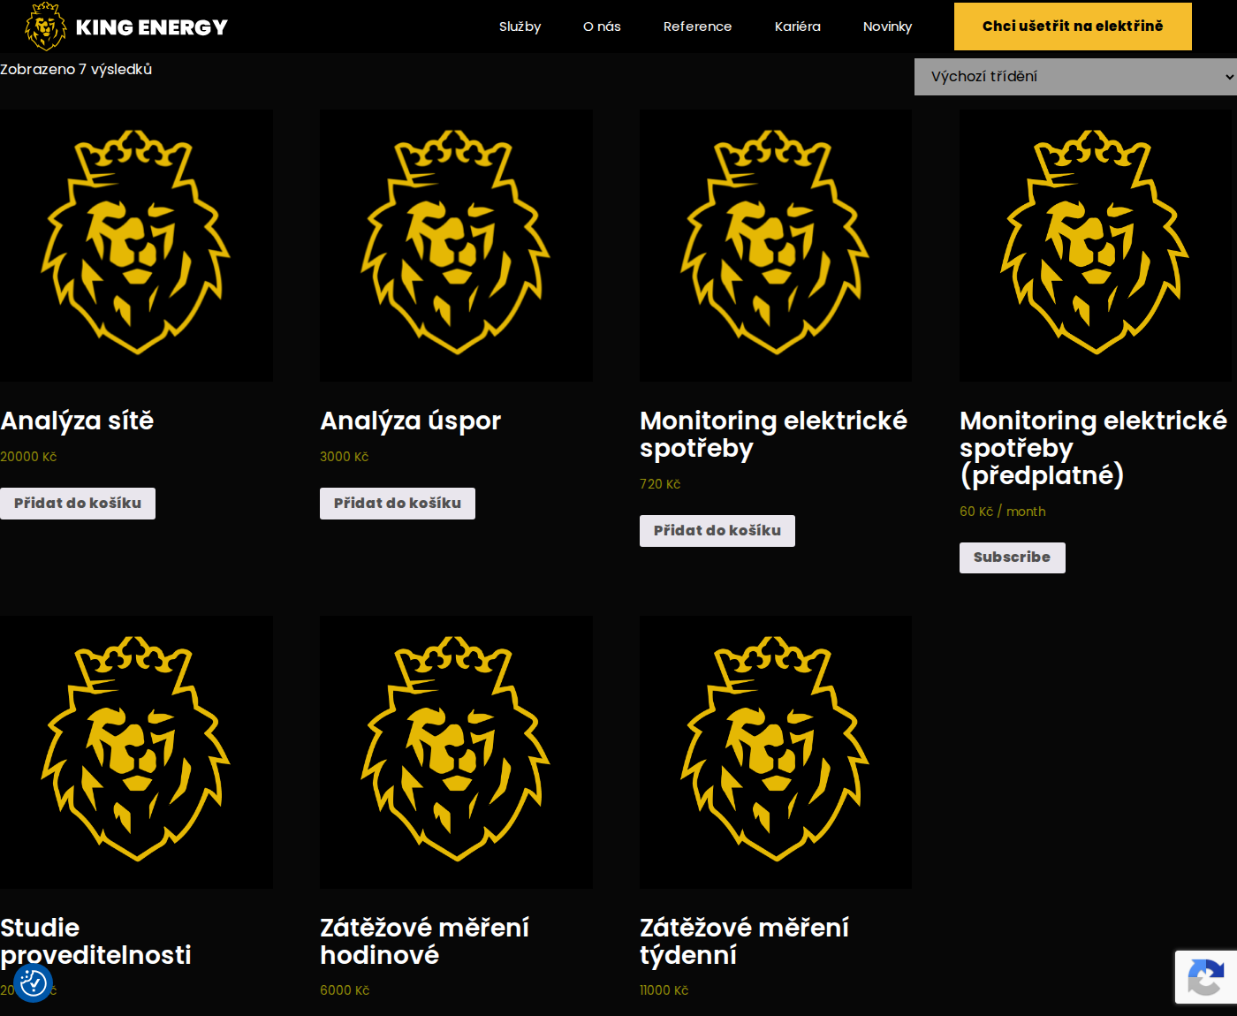
Task: Add Analýza sítě to cart
Action: 78,504
